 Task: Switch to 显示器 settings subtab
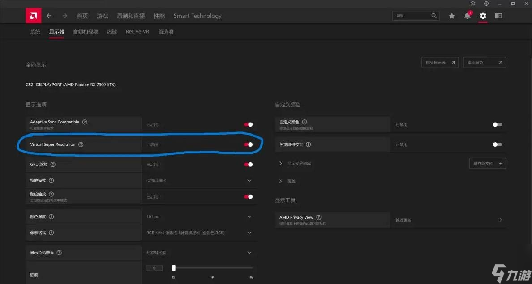tap(56, 31)
